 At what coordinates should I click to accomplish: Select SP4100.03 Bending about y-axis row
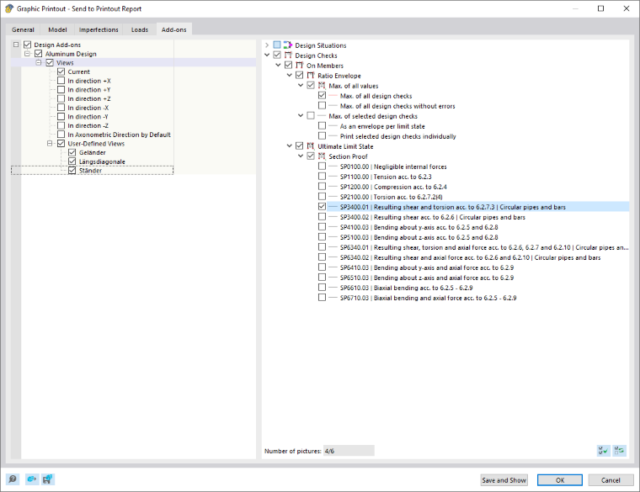419,227
